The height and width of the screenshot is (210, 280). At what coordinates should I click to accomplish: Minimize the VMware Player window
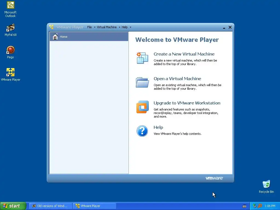pyautogui.click(x=224, y=28)
